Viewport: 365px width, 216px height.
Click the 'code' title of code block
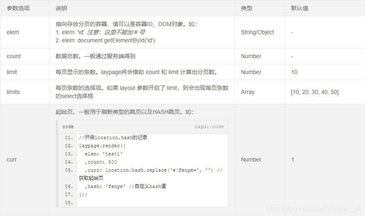[68, 127]
